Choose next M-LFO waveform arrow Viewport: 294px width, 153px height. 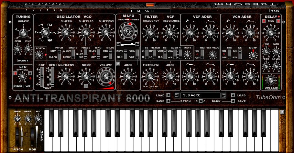137,44
